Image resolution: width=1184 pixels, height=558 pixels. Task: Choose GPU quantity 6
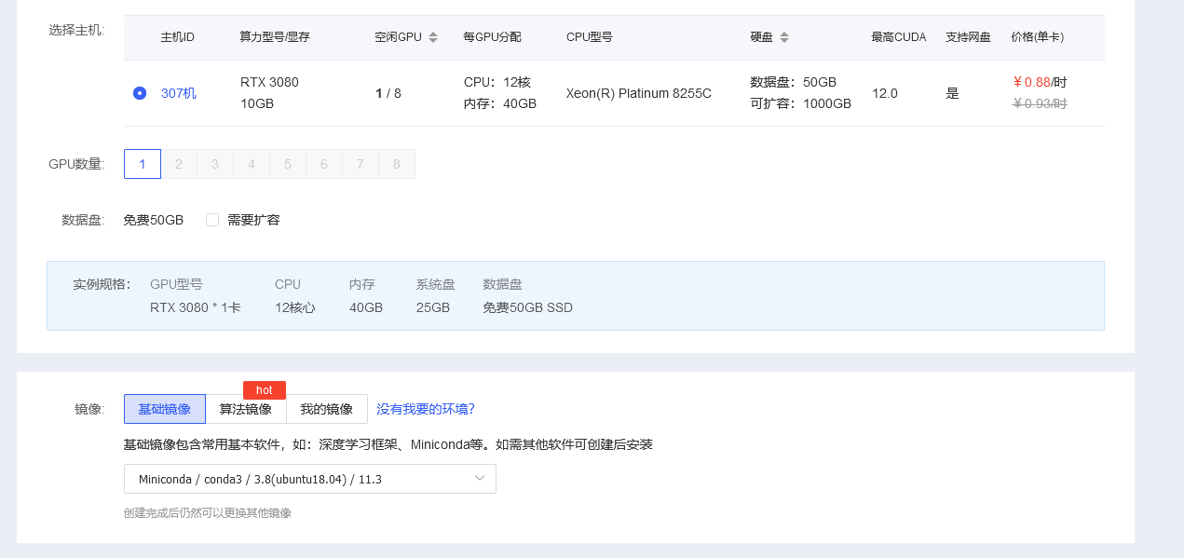(324, 164)
